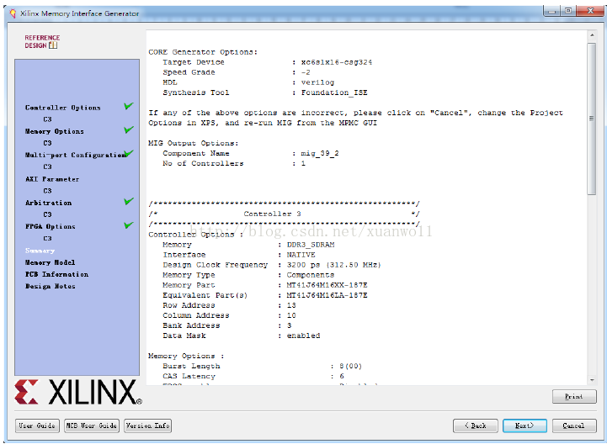Click equivalent part MT41J64M16LA-187E
Screen dimensions: 607x444
point(327,295)
